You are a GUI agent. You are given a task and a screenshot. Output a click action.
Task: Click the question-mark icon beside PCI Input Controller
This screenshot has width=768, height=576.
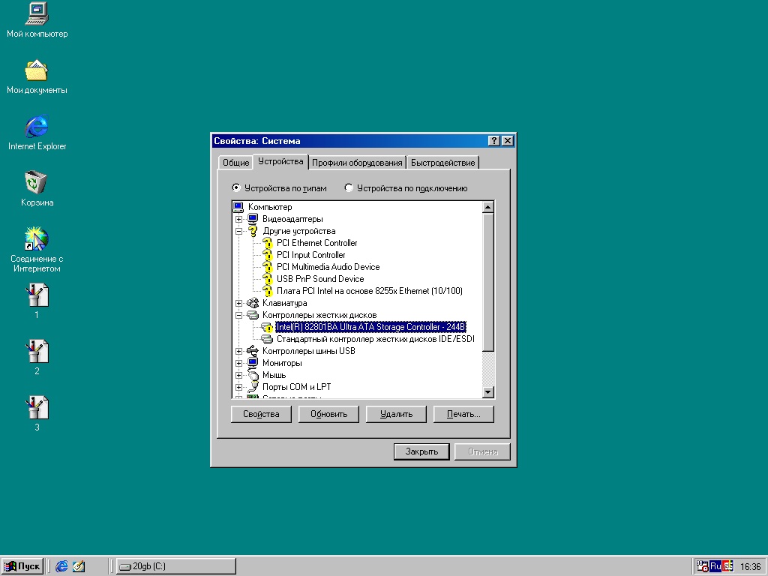(268, 255)
